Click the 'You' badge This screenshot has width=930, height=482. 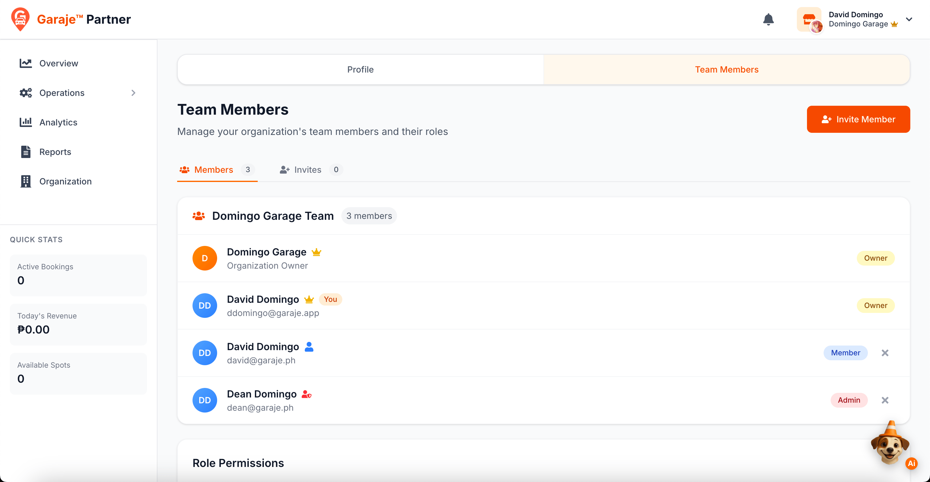tap(330, 299)
